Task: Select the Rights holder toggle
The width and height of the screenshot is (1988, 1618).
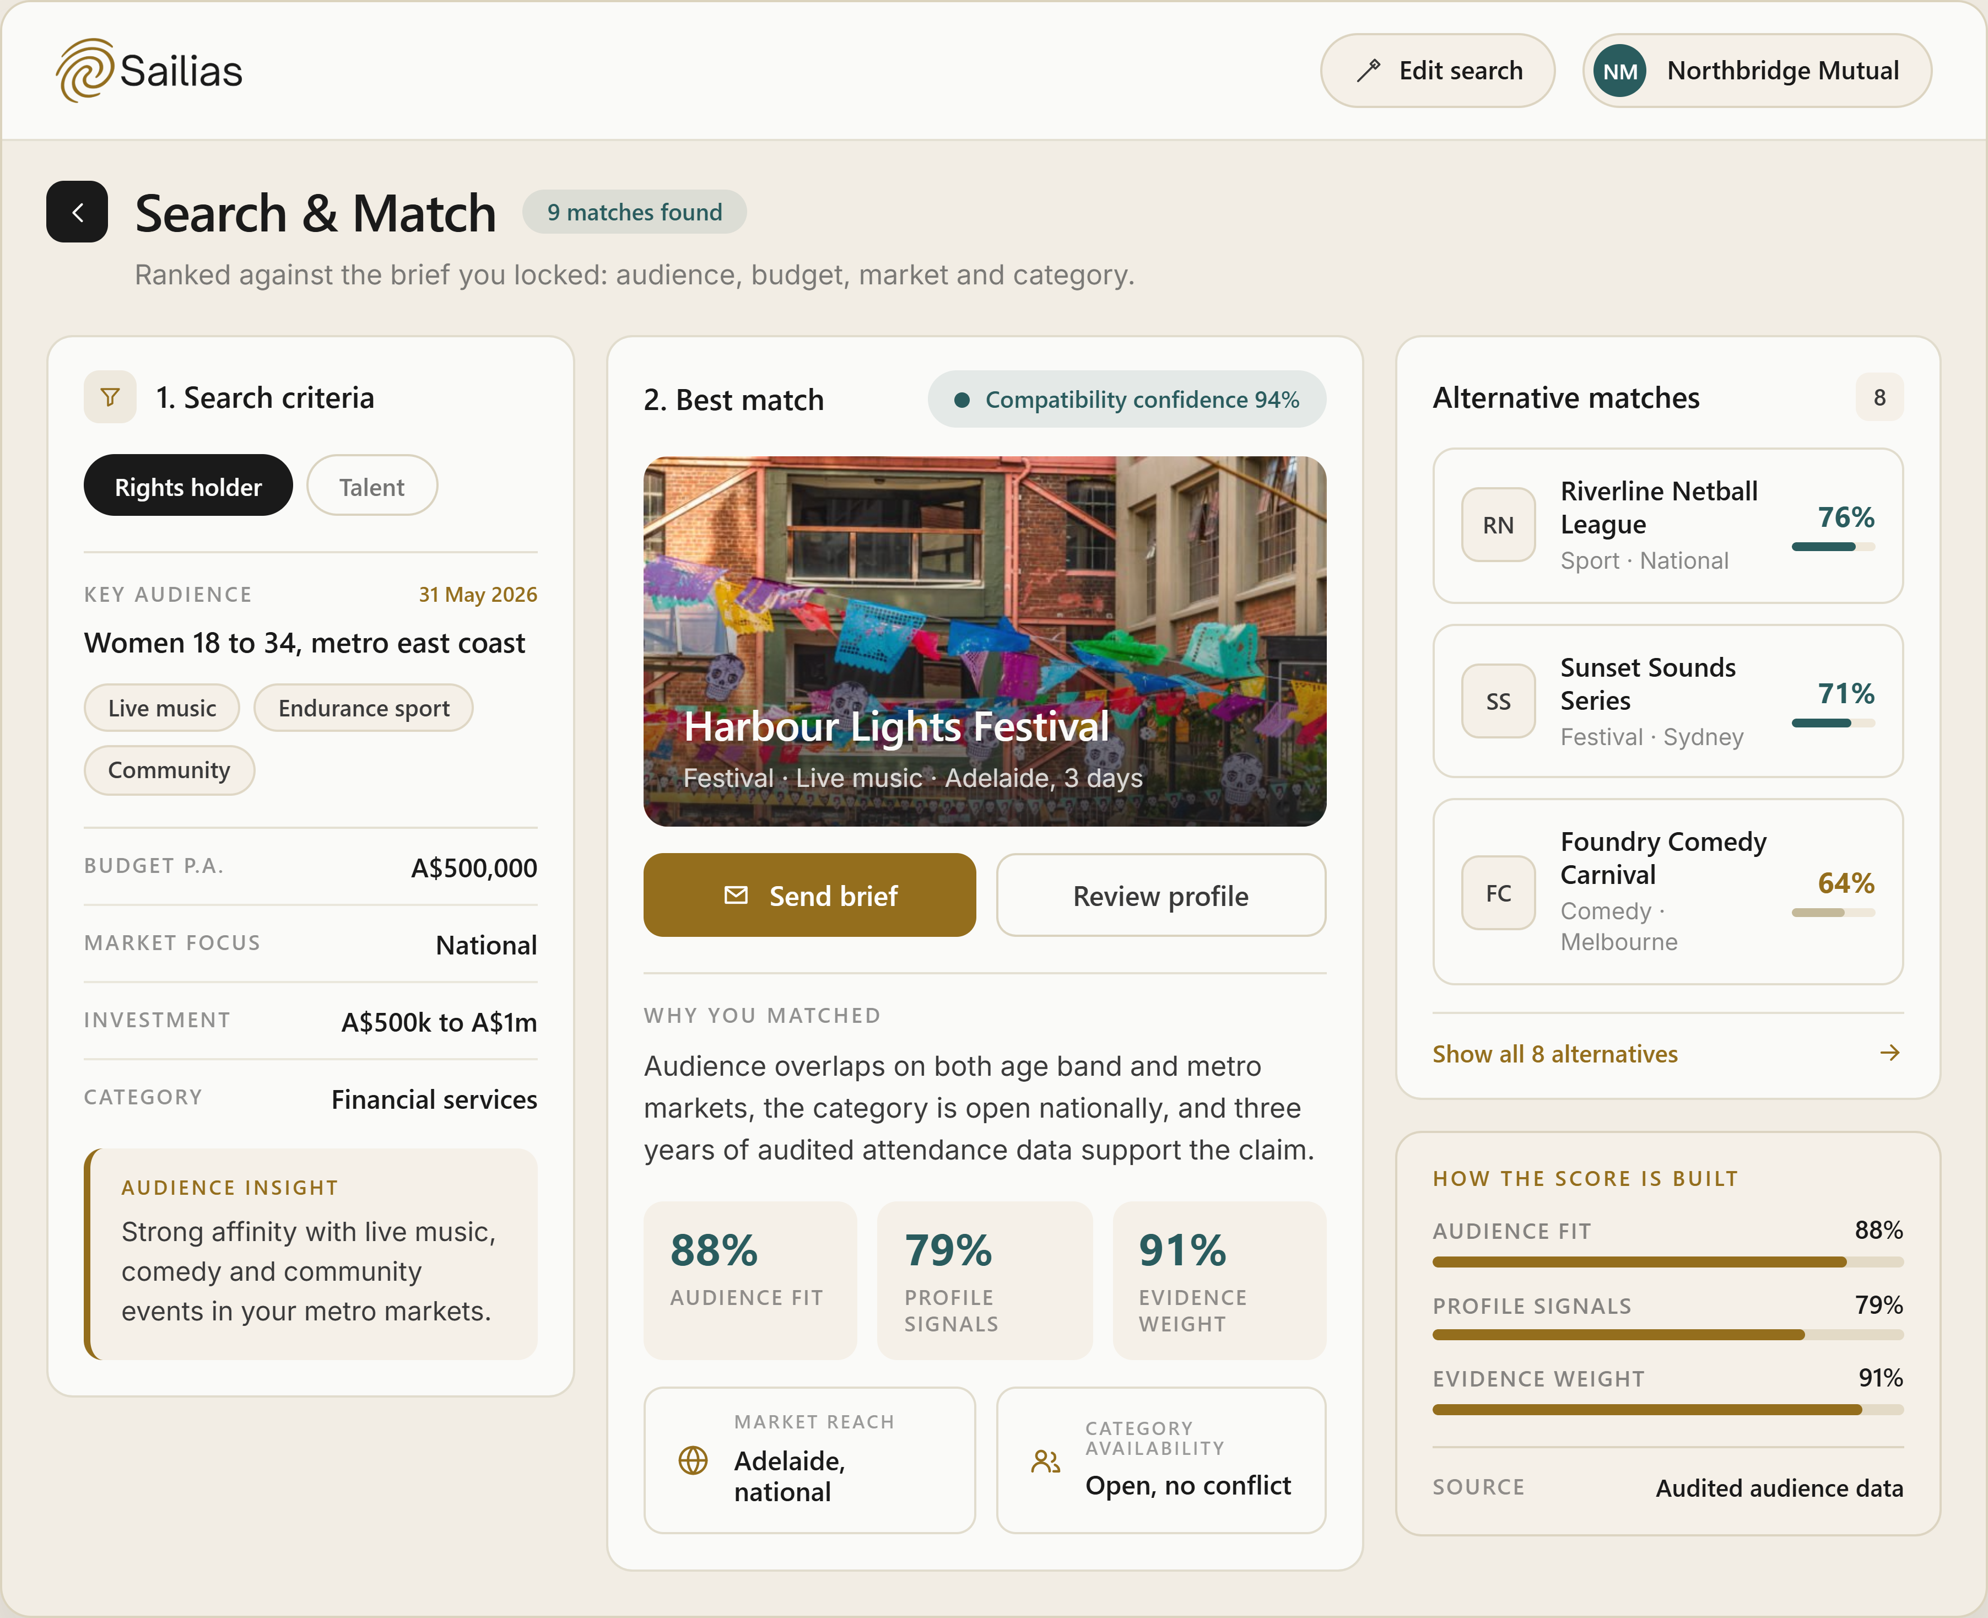Action: point(188,486)
